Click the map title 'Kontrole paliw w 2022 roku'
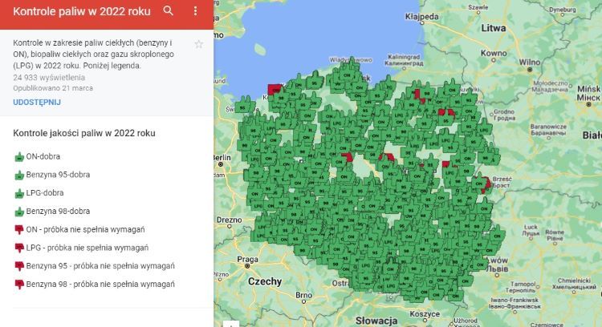The image size is (602, 327). (82, 11)
